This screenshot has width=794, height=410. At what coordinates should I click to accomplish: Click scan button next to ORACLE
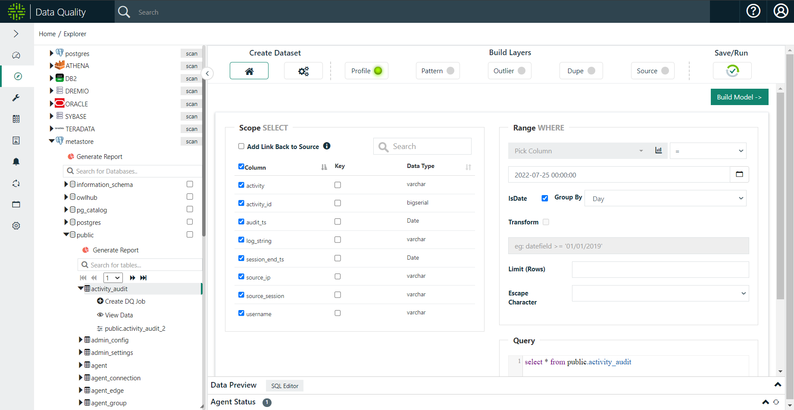(x=191, y=104)
